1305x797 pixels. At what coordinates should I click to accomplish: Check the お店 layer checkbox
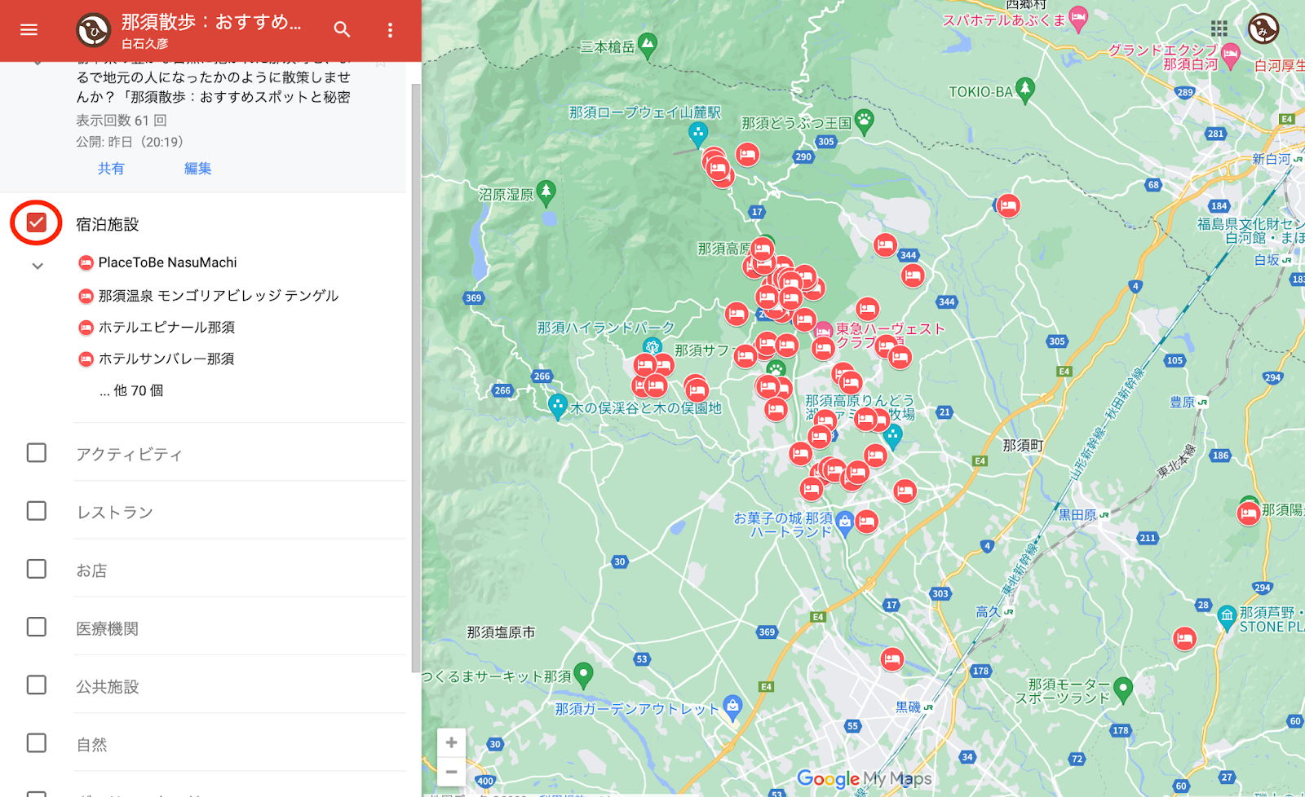pos(37,569)
